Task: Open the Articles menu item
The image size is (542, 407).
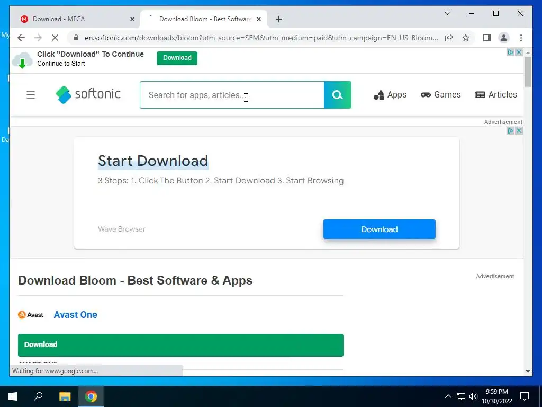Action: (496, 94)
